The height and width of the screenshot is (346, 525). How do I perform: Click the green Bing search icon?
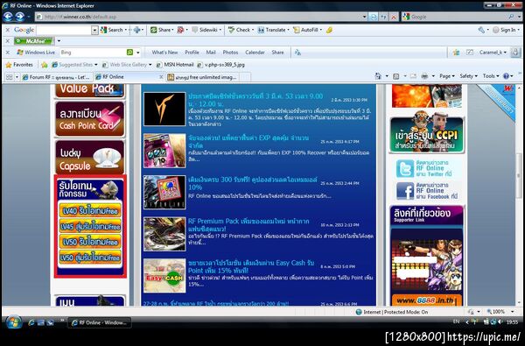(129, 53)
